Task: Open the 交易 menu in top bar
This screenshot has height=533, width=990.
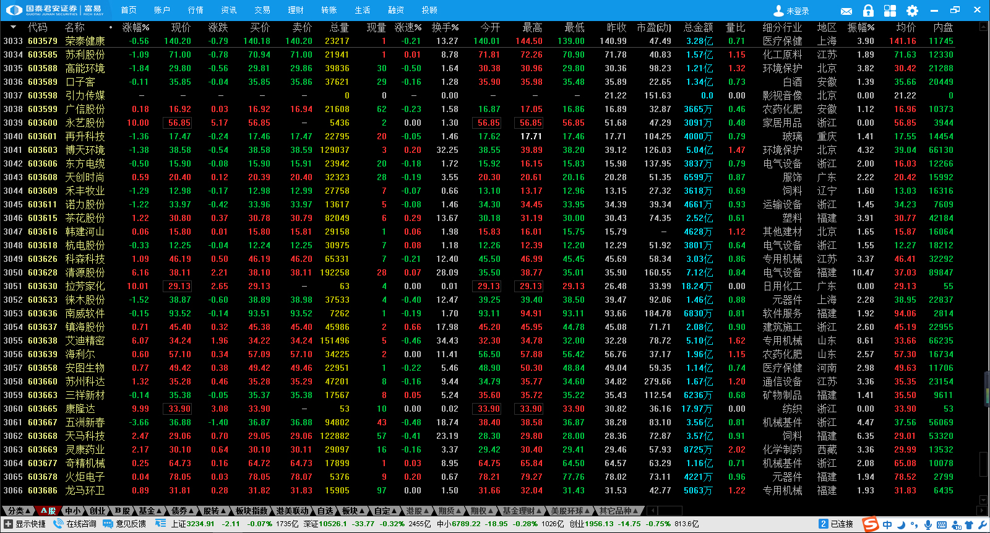Action: [x=262, y=10]
